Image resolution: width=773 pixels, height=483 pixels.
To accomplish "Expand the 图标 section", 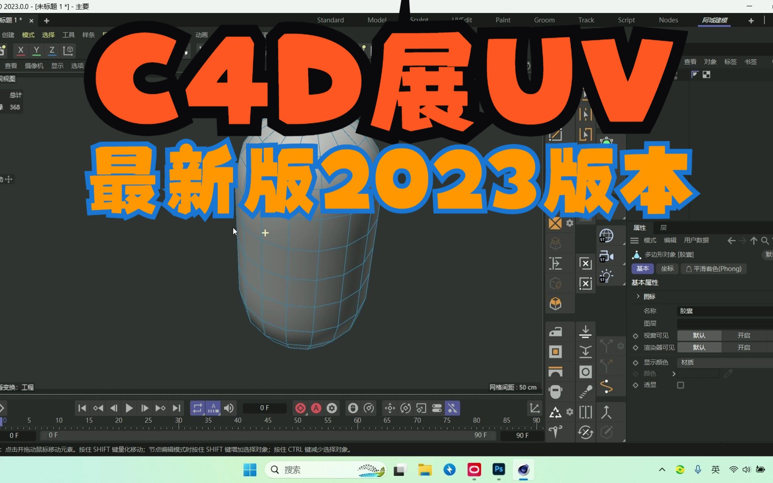I will pyautogui.click(x=638, y=297).
